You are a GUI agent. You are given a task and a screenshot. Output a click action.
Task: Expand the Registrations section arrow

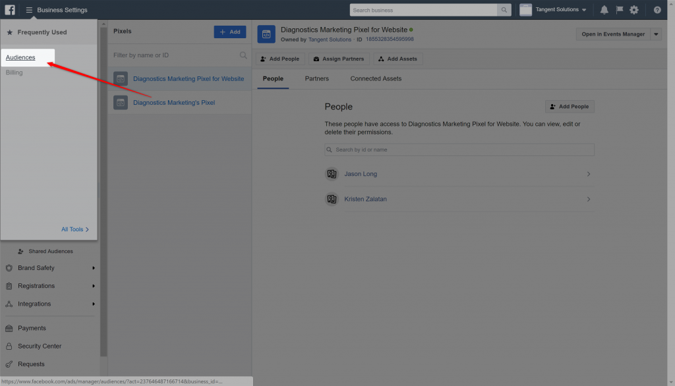tap(94, 286)
